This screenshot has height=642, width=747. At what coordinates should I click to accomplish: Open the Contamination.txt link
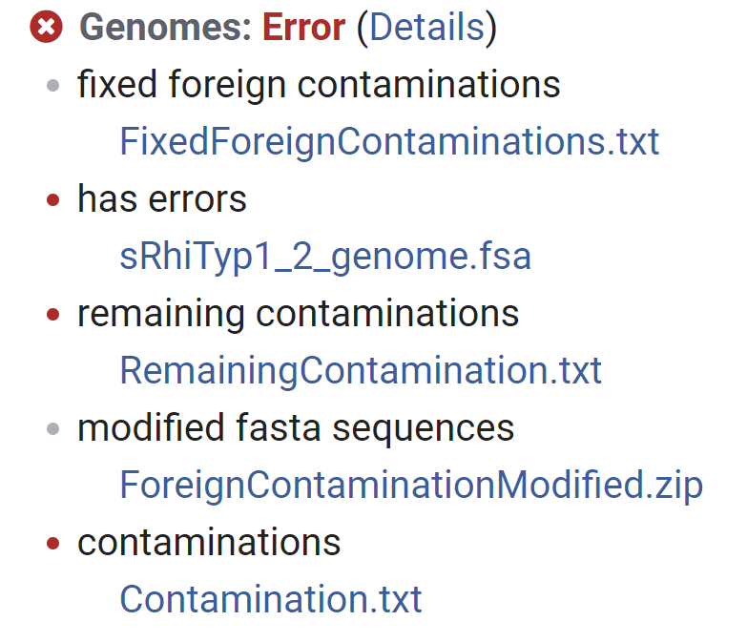271,600
